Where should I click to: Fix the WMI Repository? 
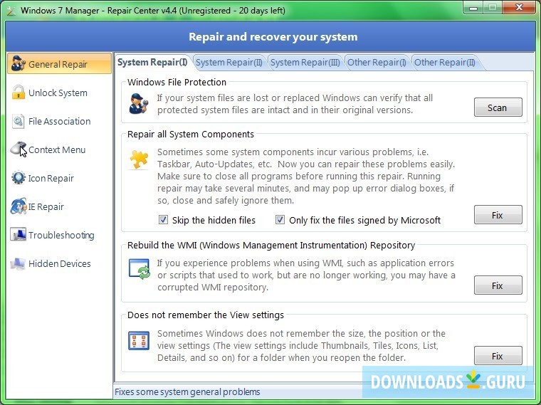pos(498,285)
